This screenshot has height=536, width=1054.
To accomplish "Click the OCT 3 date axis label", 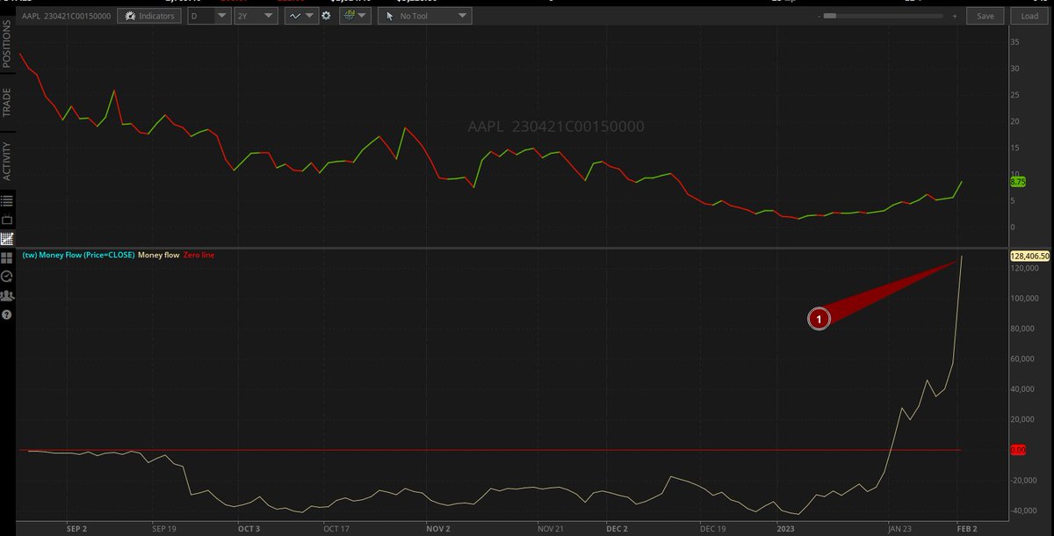I will (x=249, y=529).
